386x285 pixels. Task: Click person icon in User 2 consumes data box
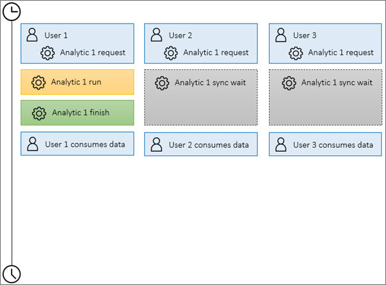pyautogui.click(x=156, y=145)
